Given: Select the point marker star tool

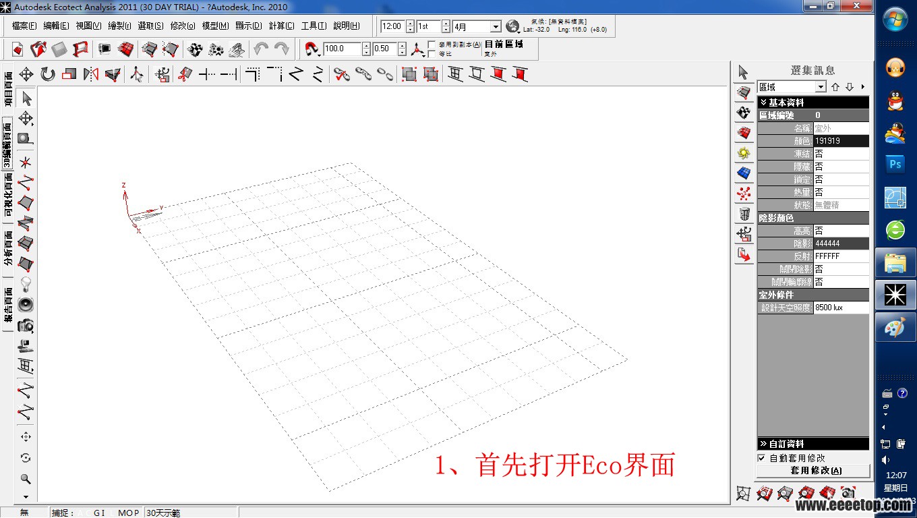Looking at the screenshot, I should point(26,162).
